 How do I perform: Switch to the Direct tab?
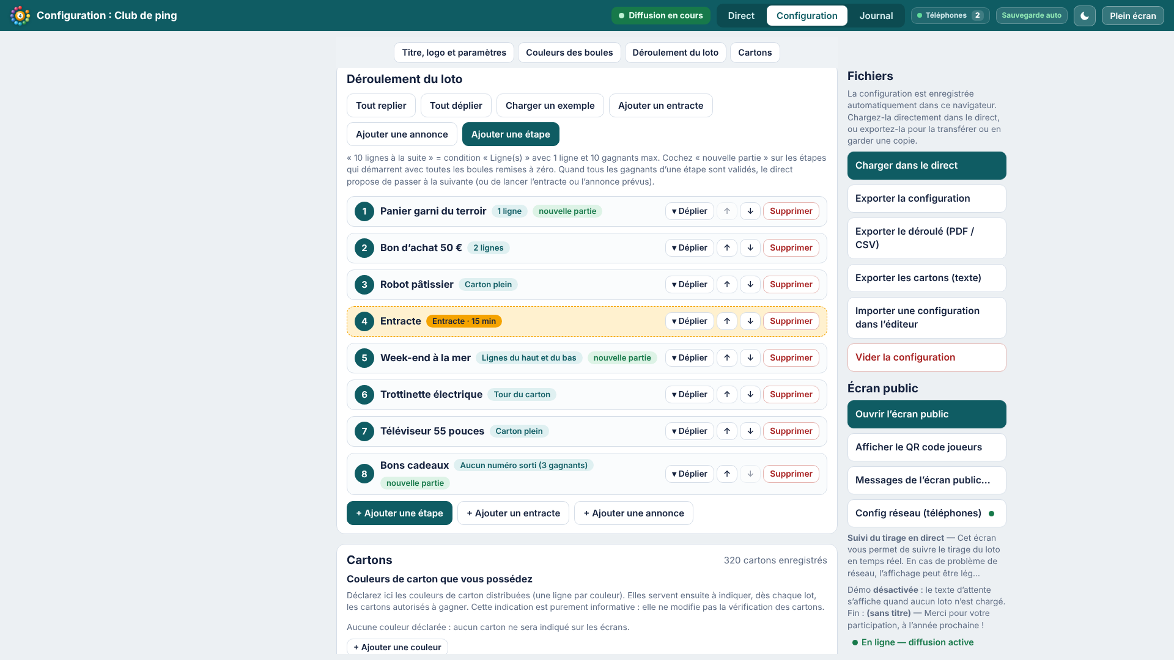coord(741,16)
